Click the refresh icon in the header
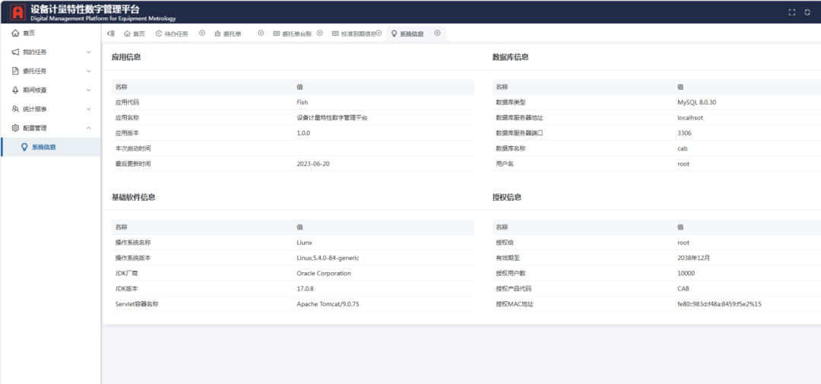Screen dimensions: 821x384 [x=808, y=12]
